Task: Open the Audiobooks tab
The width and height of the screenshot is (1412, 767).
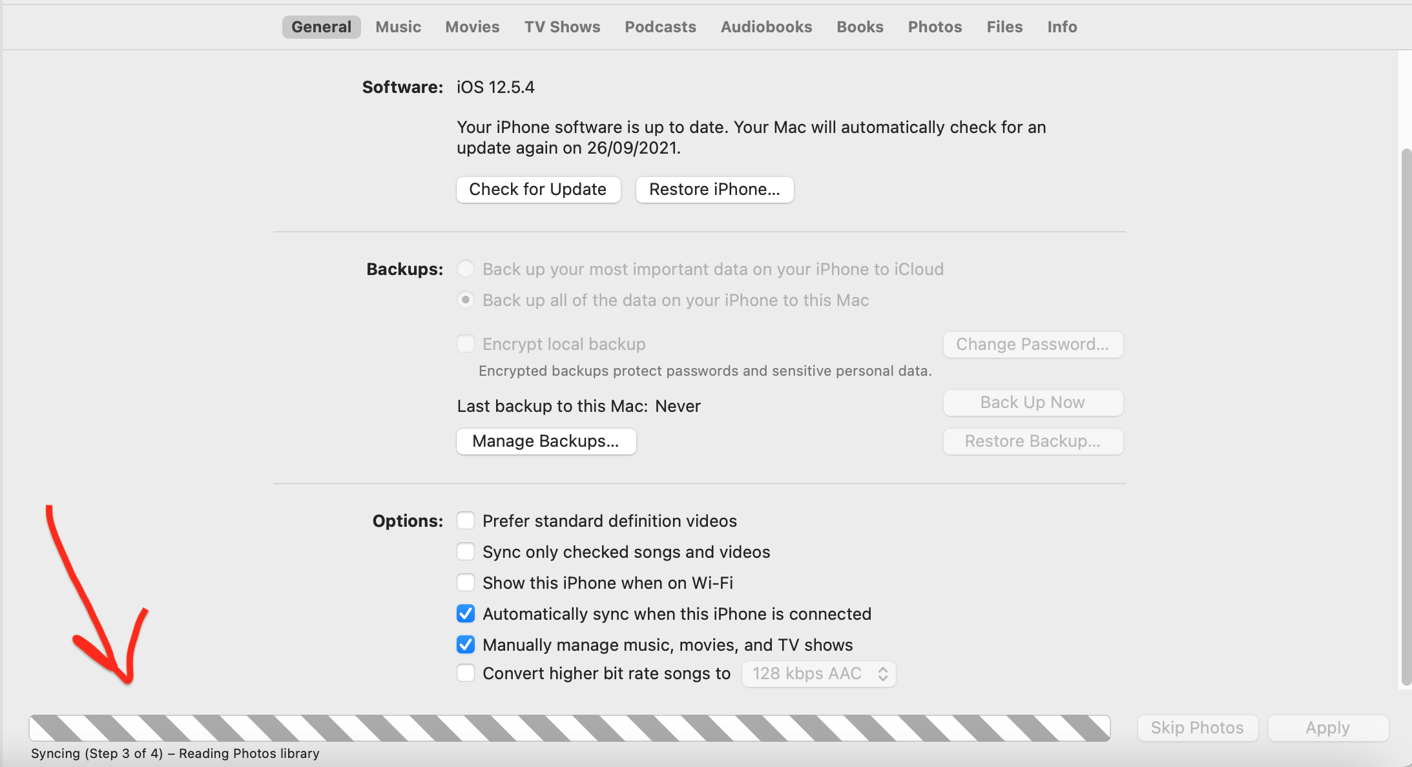Action: point(766,27)
